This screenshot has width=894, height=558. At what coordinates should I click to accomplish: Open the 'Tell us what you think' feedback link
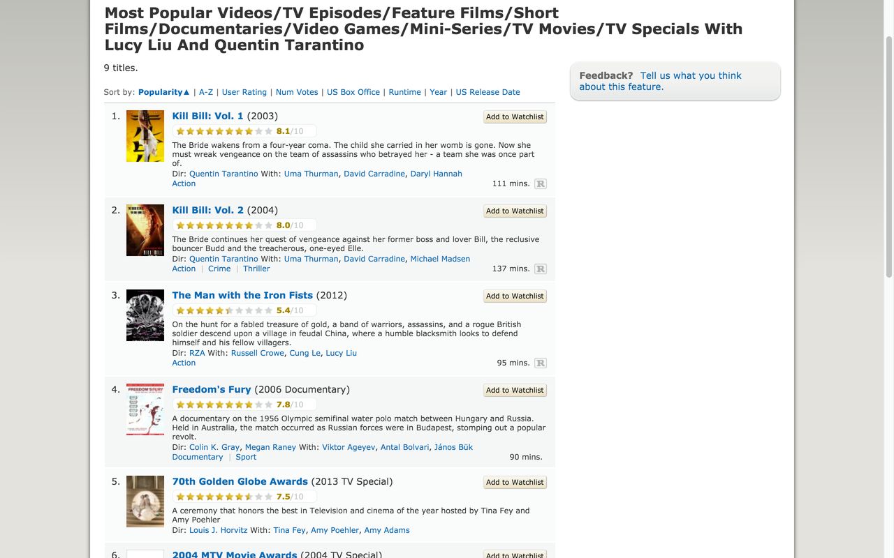[x=690, y=76]
